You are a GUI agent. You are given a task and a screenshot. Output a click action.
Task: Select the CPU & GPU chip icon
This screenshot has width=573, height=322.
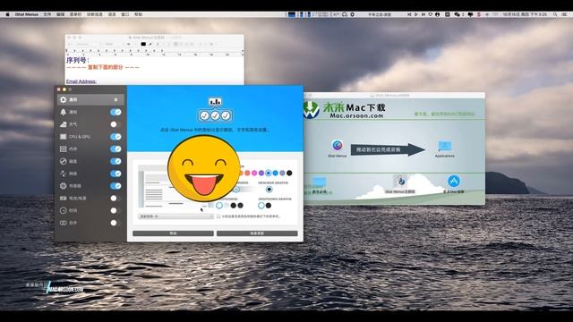[64, 137]
